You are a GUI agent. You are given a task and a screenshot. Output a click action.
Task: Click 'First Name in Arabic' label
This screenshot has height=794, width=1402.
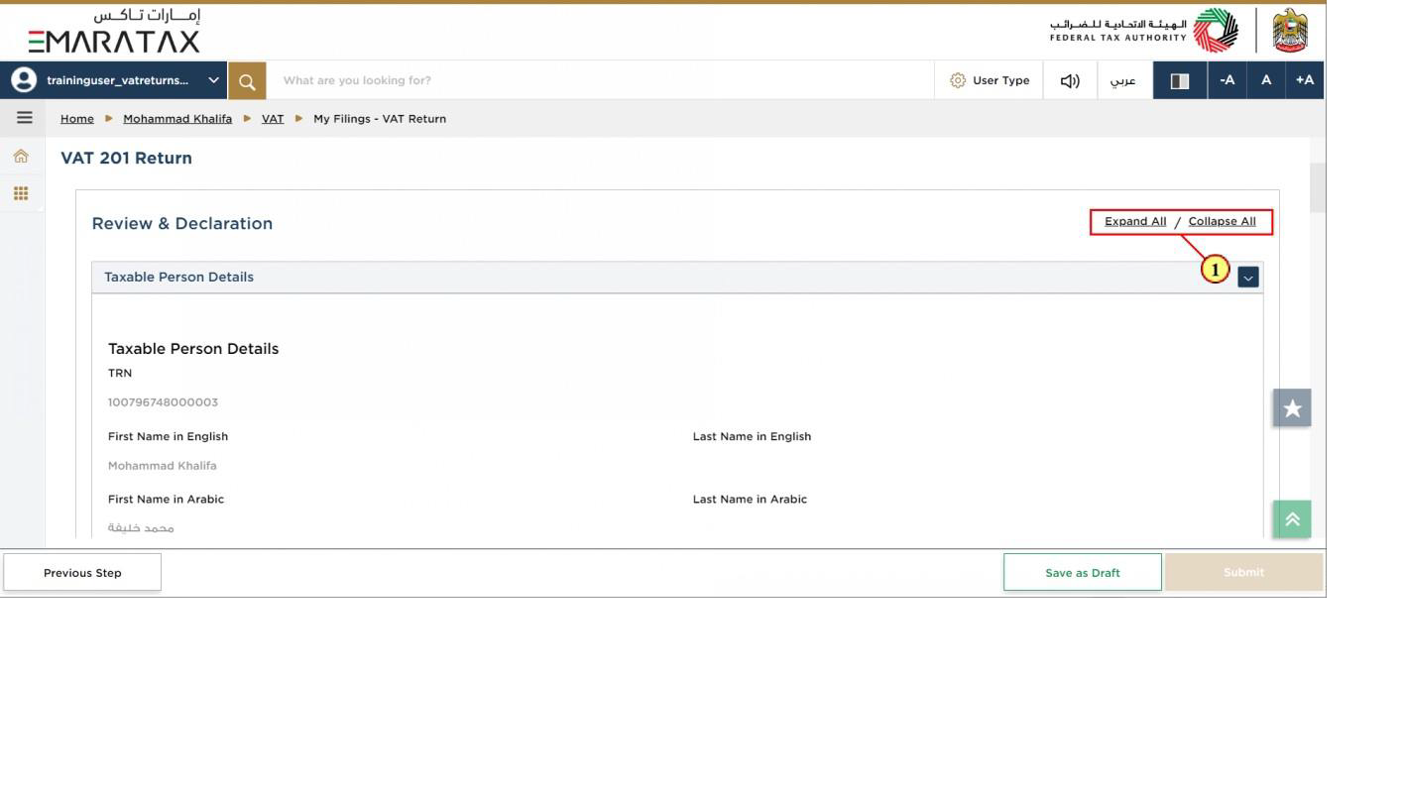[166, 499]
